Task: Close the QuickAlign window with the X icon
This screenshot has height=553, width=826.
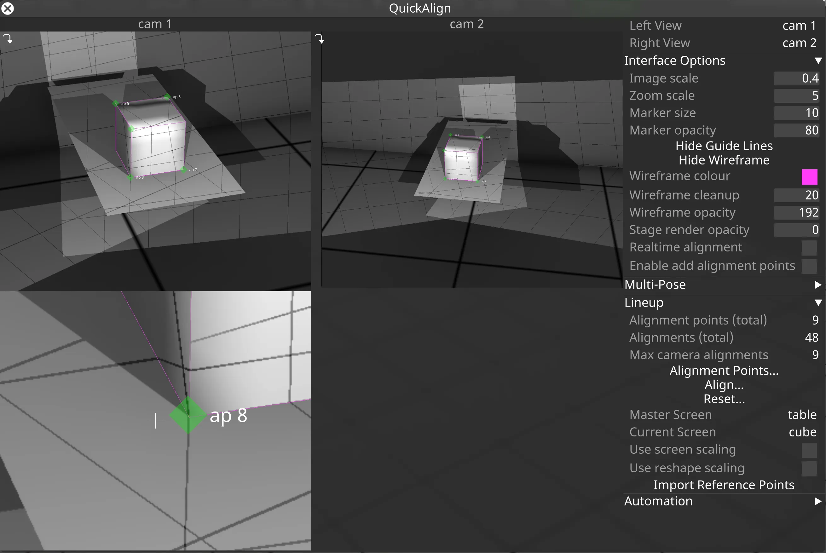Action: [8, 8]
